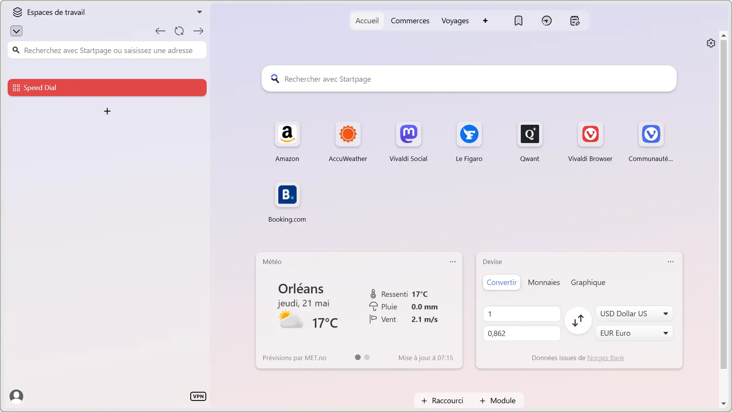The height and width of the screenshot is (412, 732).
Task: Open start page settings gear
Action: [711, 43]
